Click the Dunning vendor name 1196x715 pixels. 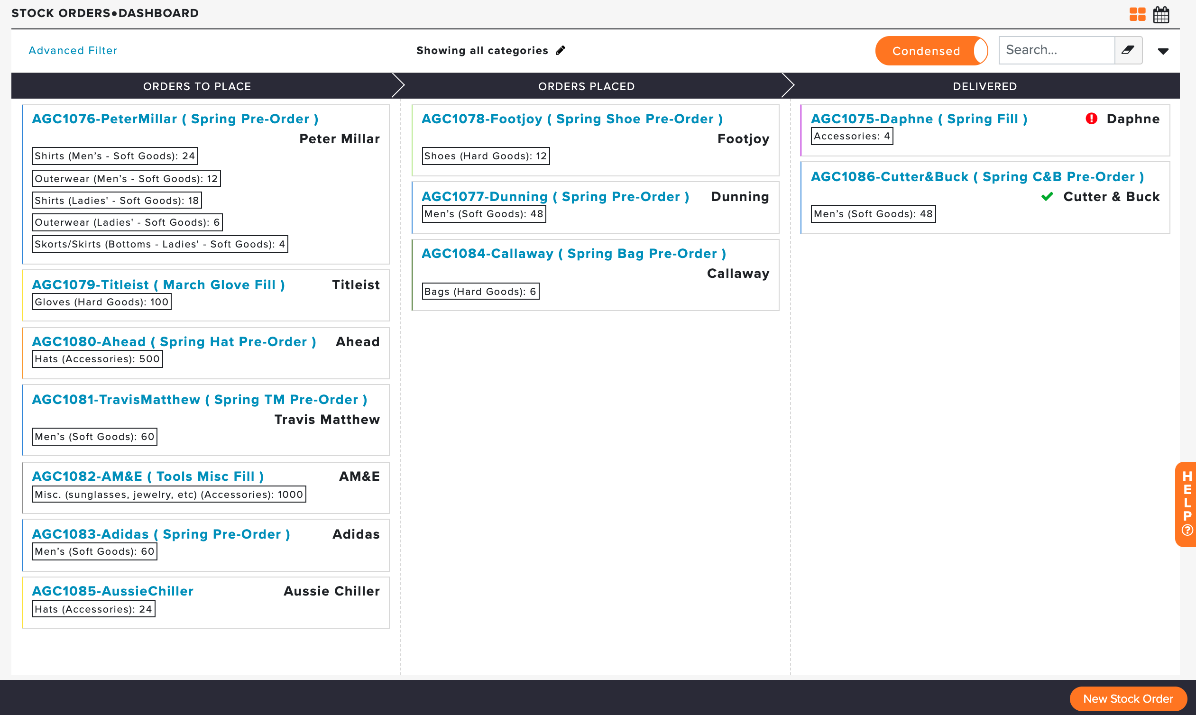pos(740,197)
